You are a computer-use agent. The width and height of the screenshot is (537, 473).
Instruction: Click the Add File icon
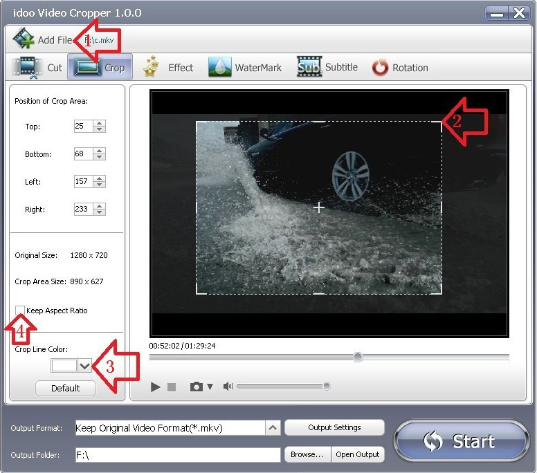[x=24, y=39]
